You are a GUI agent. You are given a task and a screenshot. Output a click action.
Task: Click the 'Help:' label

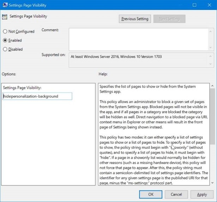103,74
